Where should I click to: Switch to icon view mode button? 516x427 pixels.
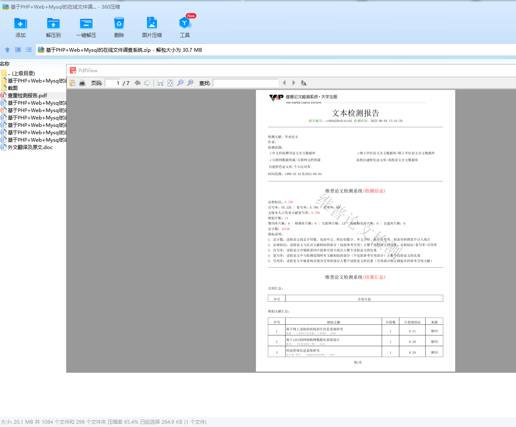pyautogui.click(x=18, y=50)
